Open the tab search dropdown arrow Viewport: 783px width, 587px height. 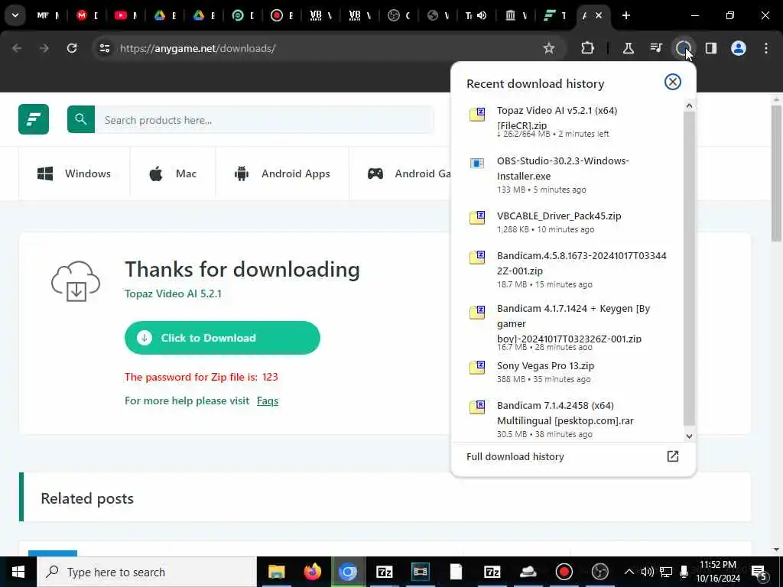tap(15, 15)
